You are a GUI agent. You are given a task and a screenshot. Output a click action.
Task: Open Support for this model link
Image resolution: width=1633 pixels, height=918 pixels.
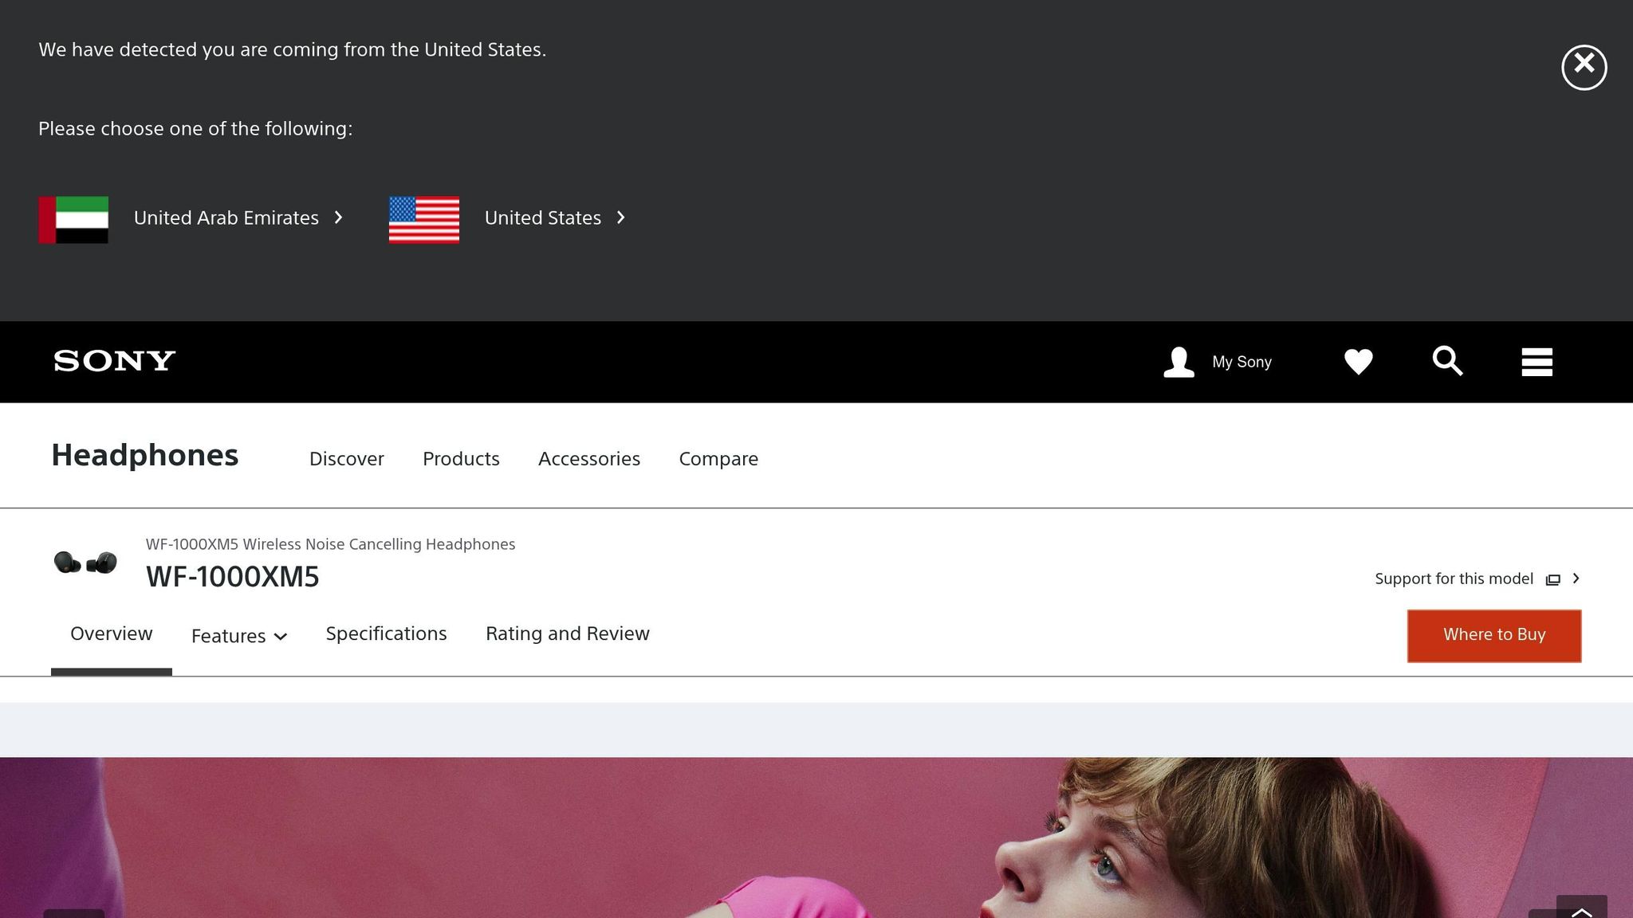(x=1477, y=579)
